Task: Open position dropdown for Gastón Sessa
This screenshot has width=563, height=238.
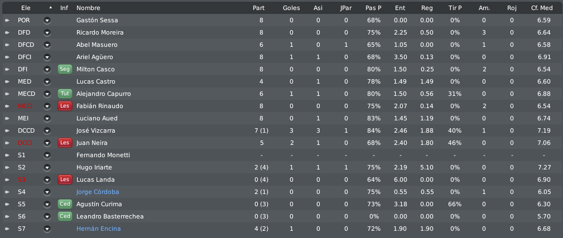Action: point(47,21)
